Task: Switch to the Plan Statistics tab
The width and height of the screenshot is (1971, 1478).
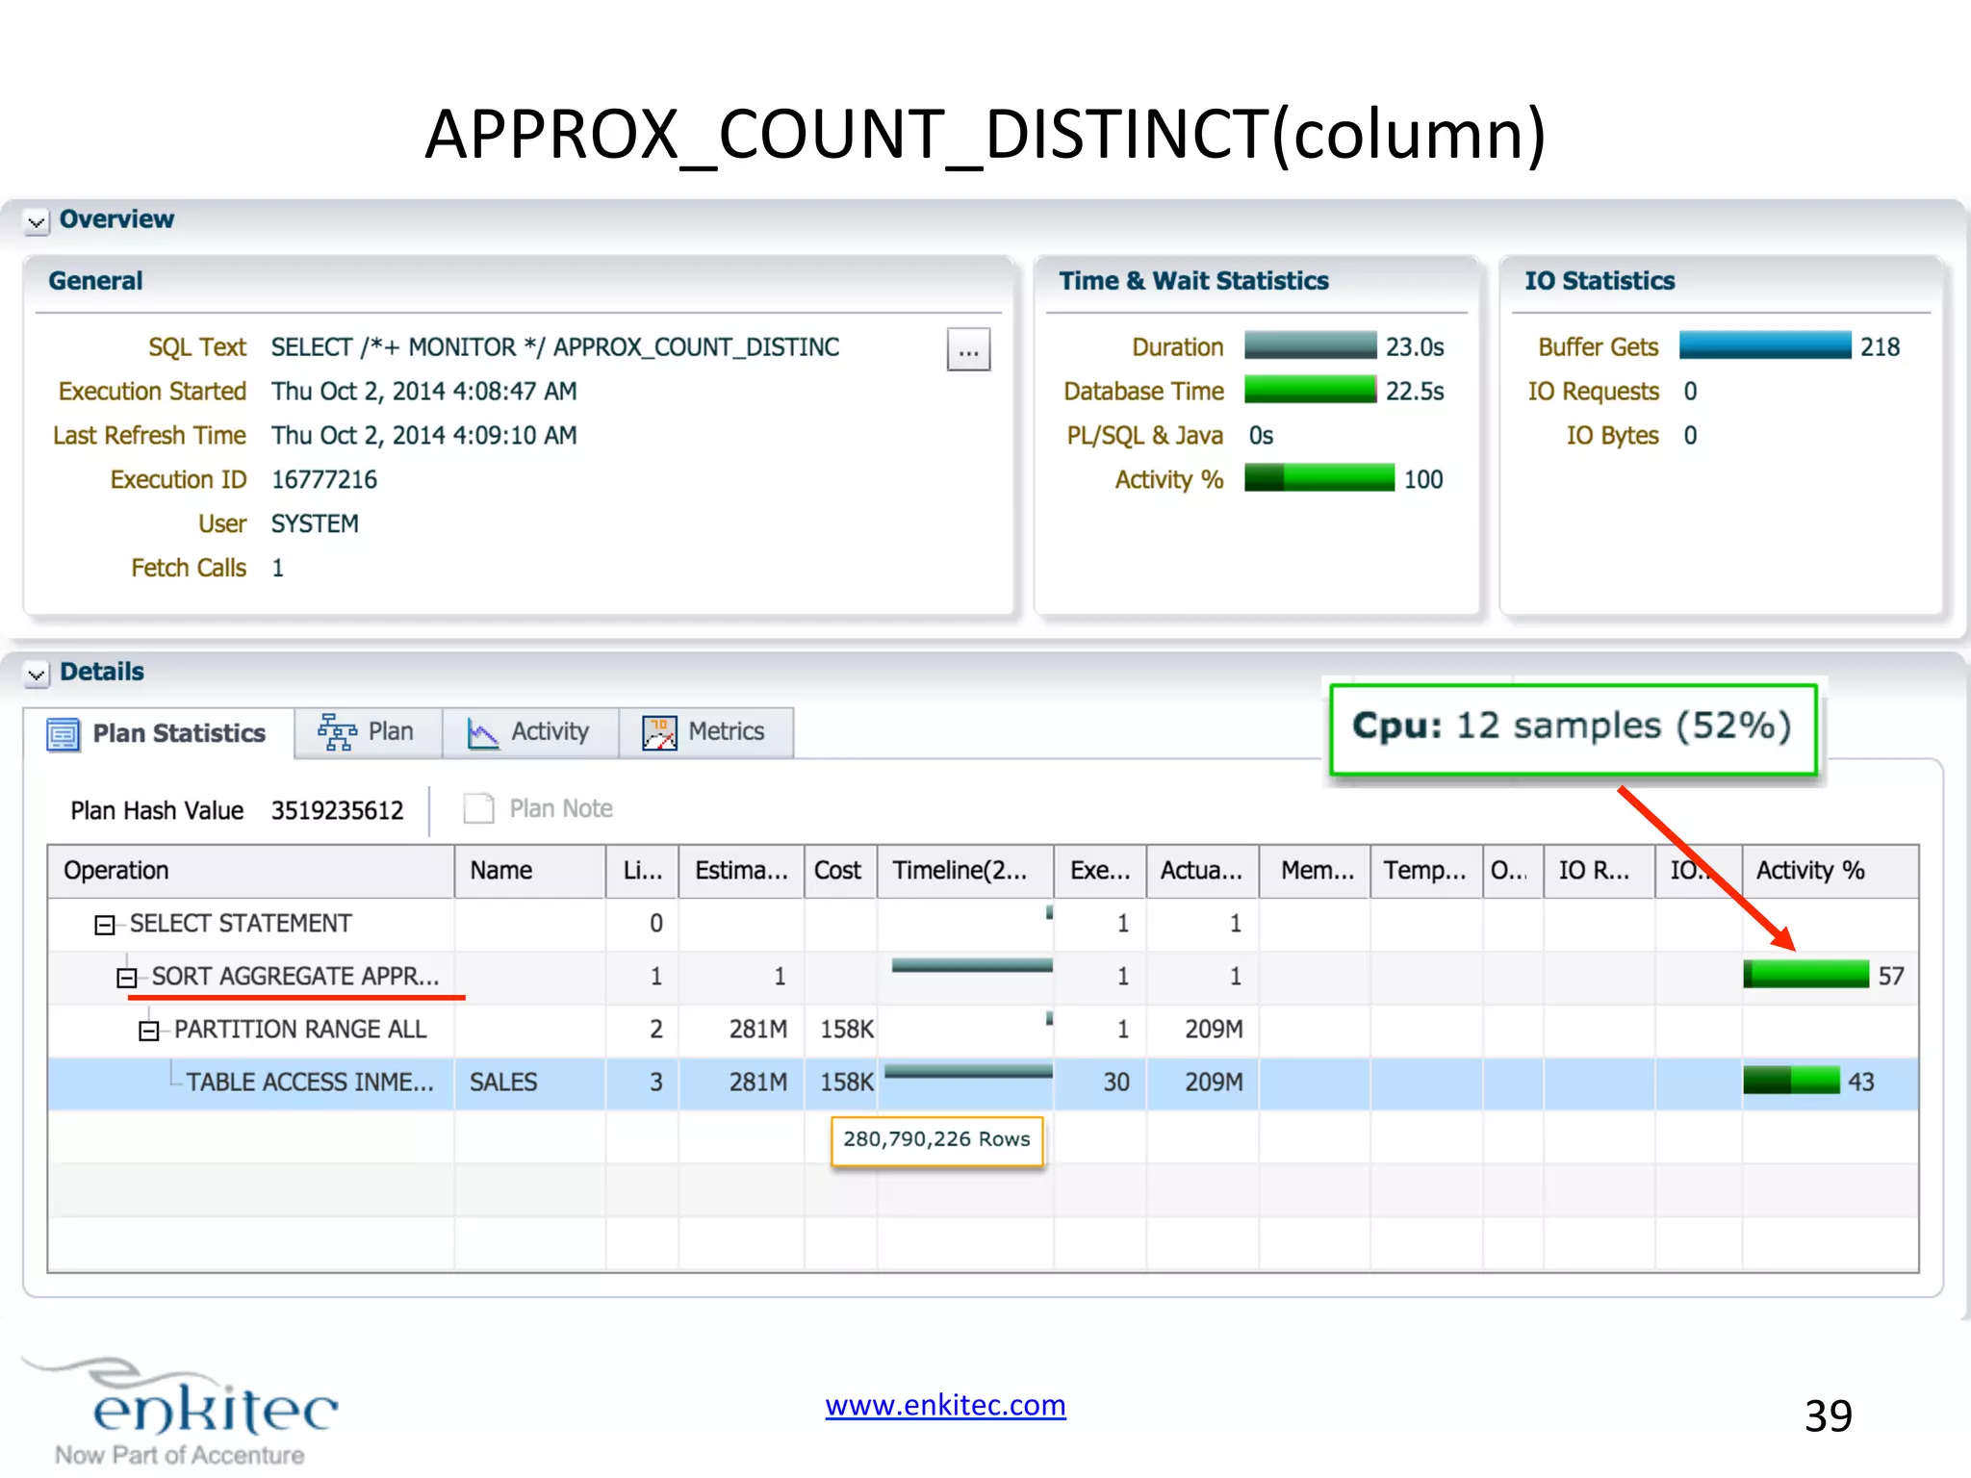Action: pos(160,733)
